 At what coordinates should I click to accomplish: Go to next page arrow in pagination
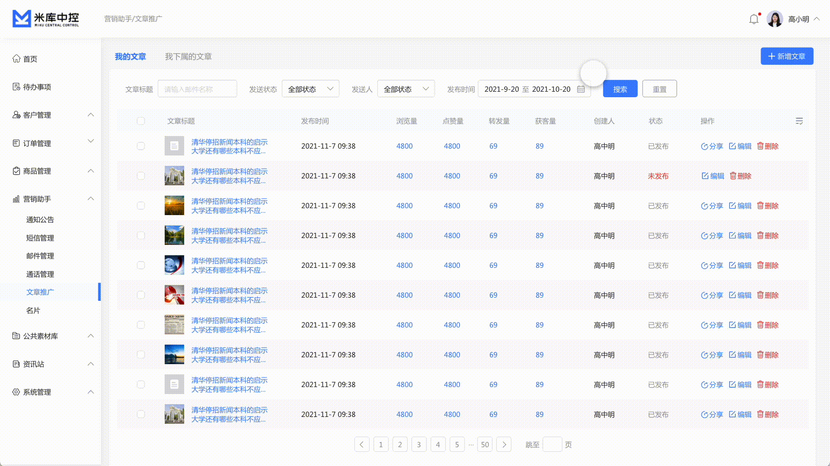504,444
